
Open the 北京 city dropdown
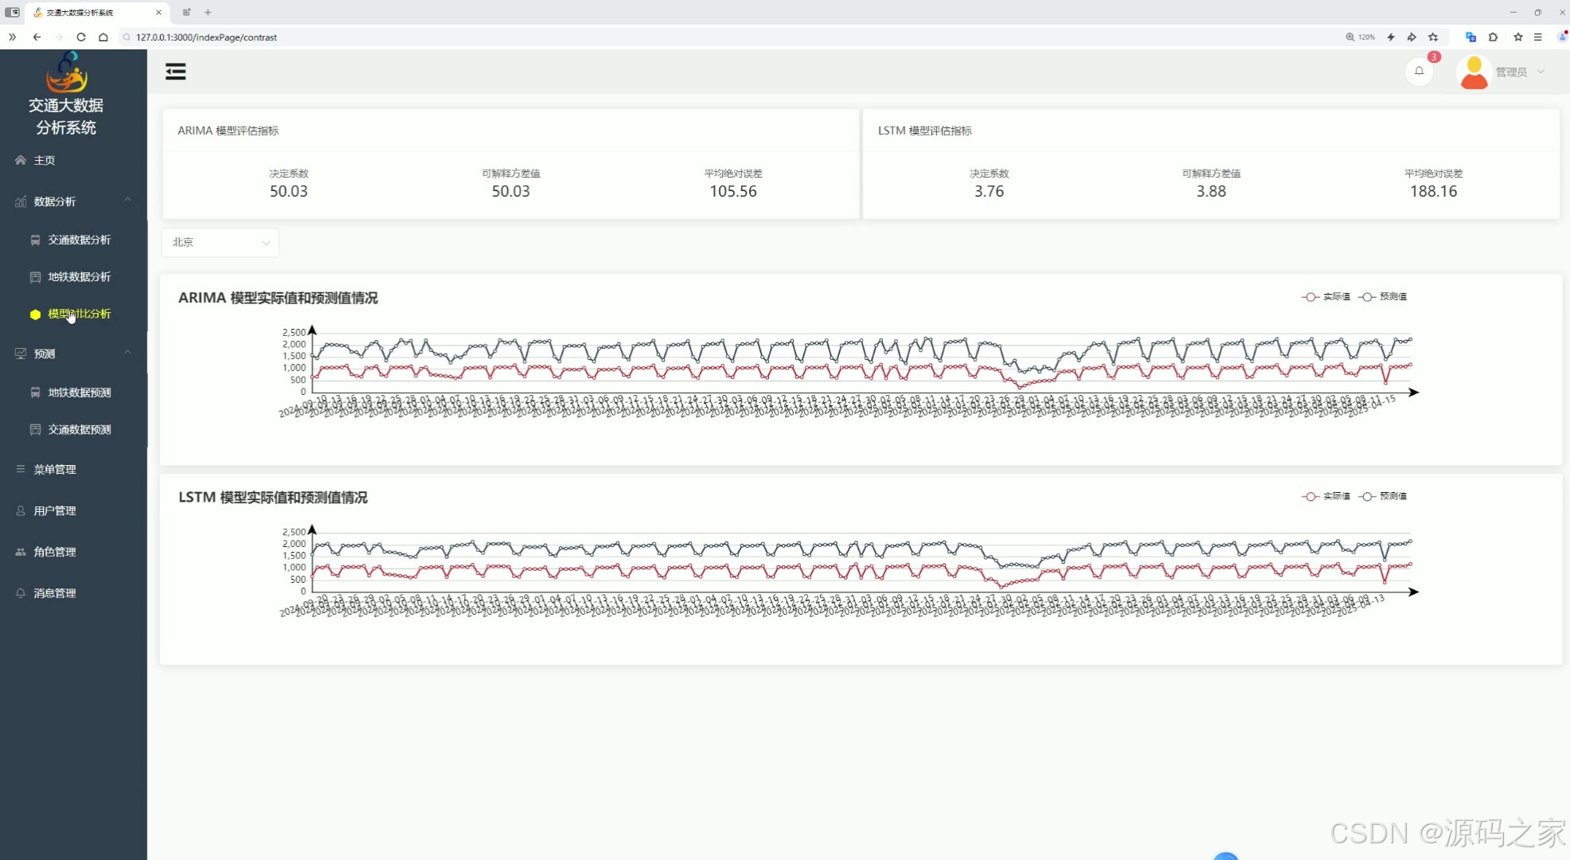pos(220,242)
